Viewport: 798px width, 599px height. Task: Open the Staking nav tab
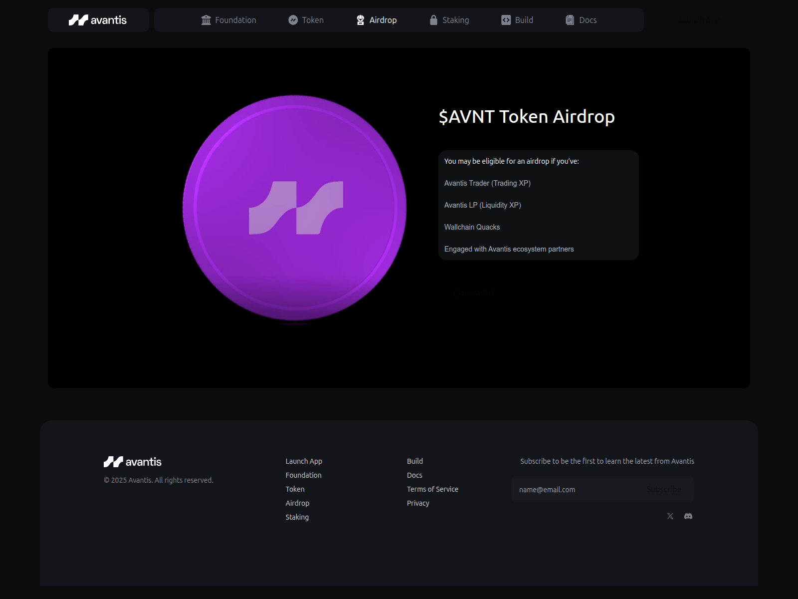pos(449,20)
